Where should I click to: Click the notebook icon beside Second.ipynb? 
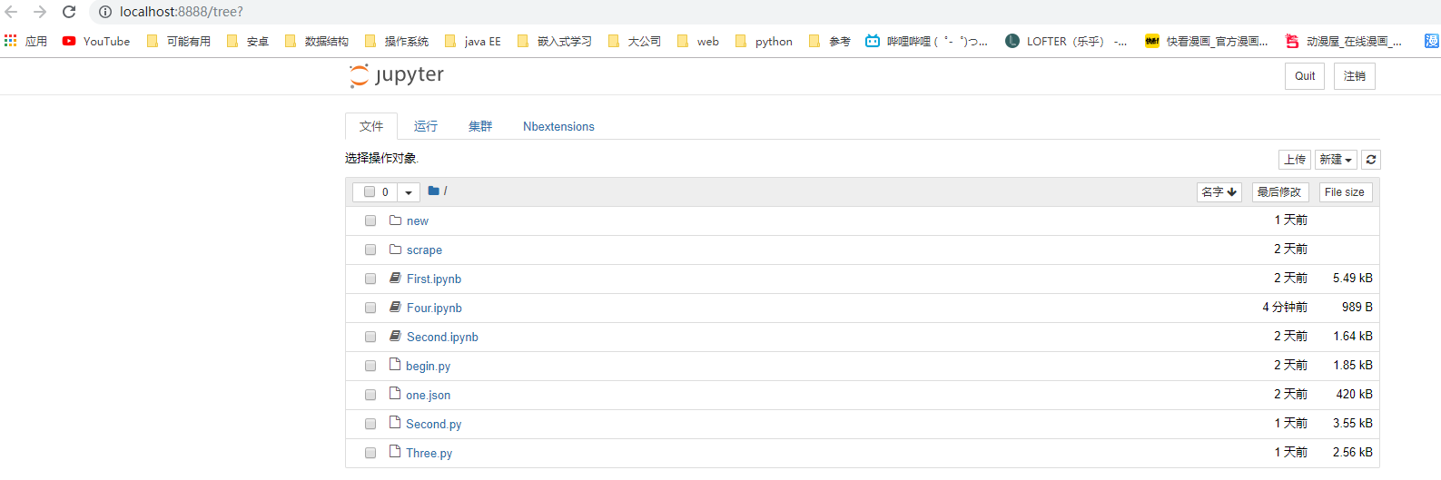[x=395, y=336]
